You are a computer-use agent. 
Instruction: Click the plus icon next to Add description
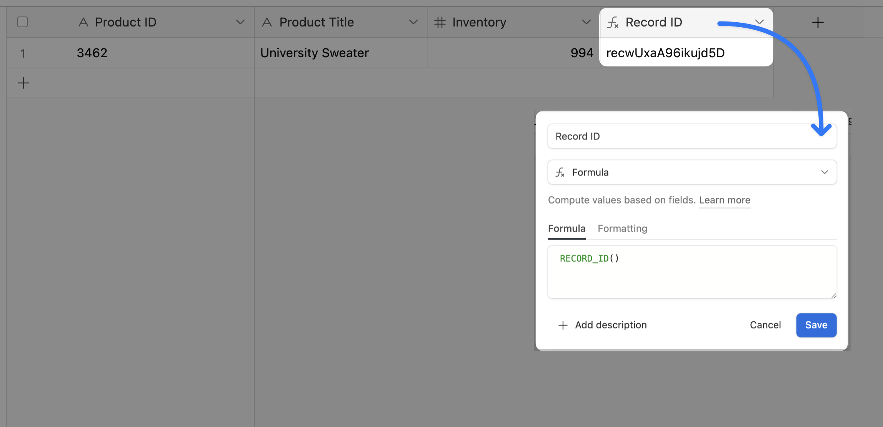pyautogui.click(x=563, y=325)
